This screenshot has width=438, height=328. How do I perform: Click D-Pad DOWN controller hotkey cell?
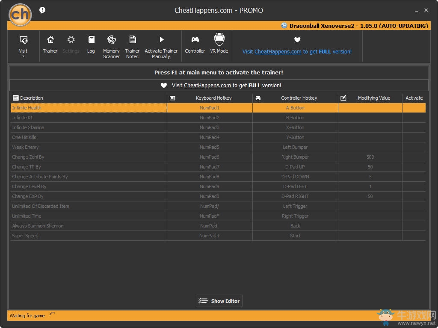(x=295, y=177)
